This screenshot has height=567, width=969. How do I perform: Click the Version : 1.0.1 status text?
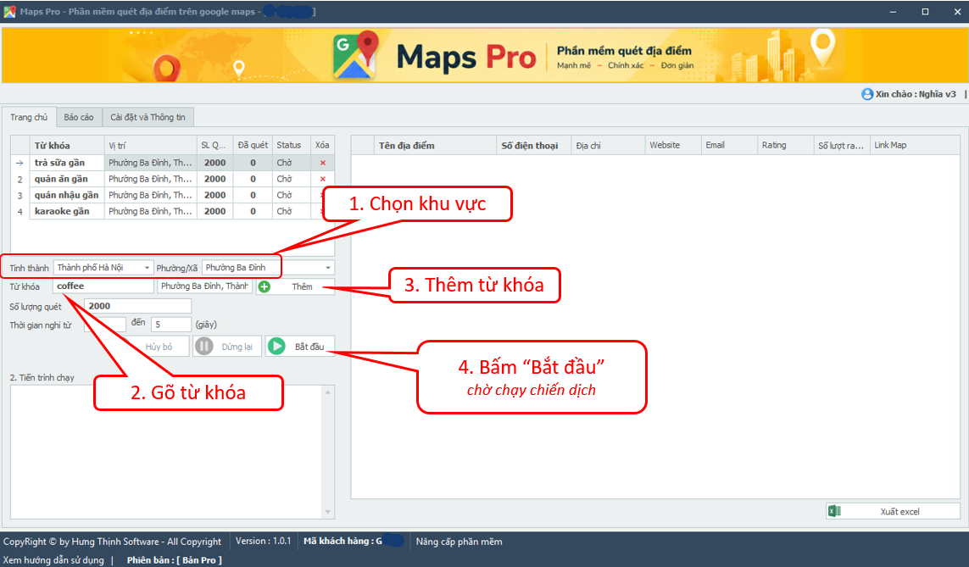coord(264,541)
